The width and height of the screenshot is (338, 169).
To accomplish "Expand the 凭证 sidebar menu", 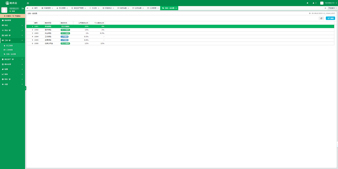I will point(12,25).
